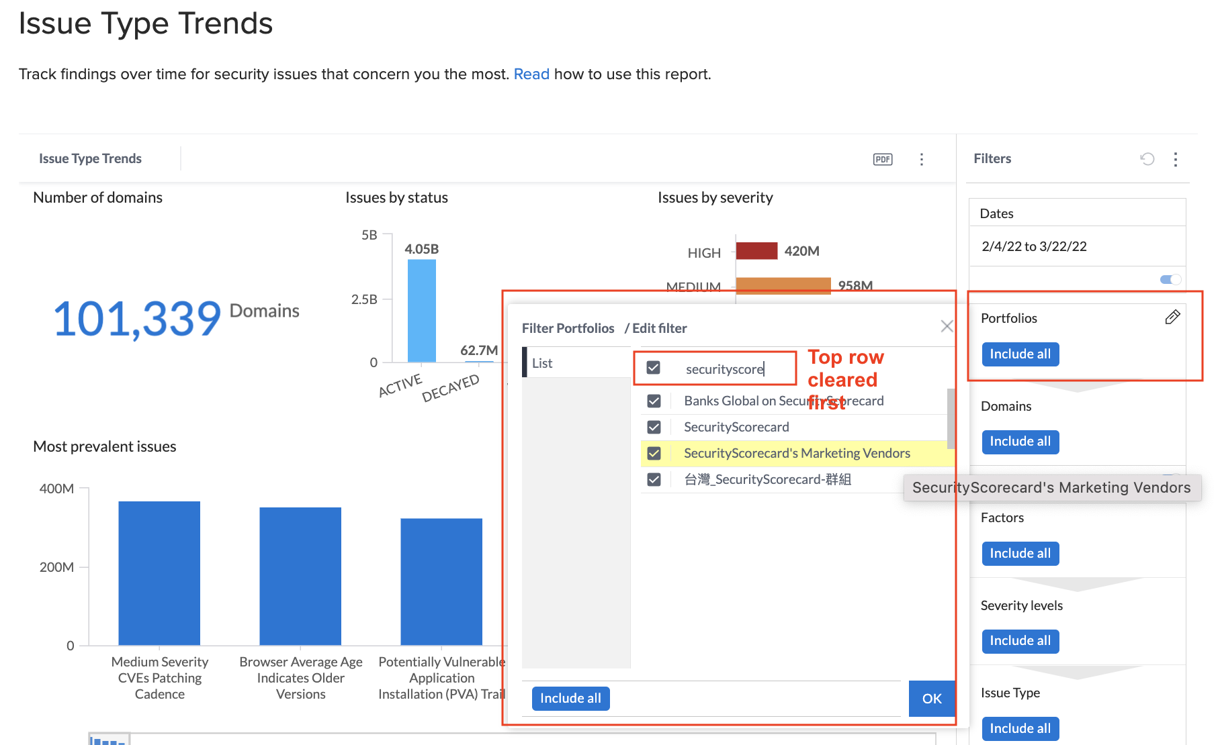This screenshot has height=745, width=1220.
Task: Open the Filters panel kebab menu
Action: pyautogui.click(x=1176, y=160)
